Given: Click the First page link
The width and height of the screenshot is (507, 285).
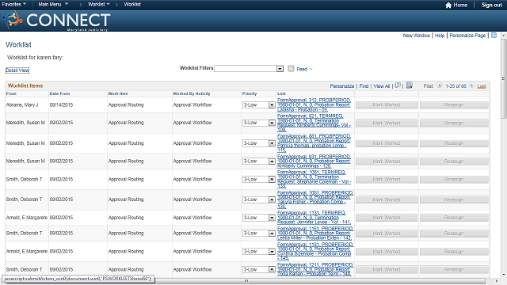Looking at the screenshot, I should pos(428,86).
